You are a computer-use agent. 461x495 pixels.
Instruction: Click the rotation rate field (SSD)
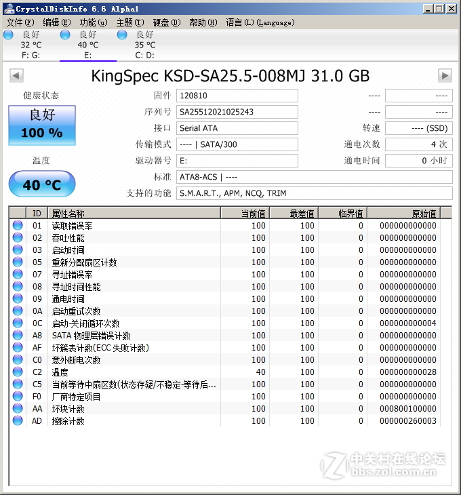[x=419, y=128]
